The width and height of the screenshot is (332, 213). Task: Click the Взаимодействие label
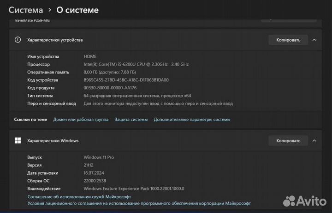click(44, 189)
